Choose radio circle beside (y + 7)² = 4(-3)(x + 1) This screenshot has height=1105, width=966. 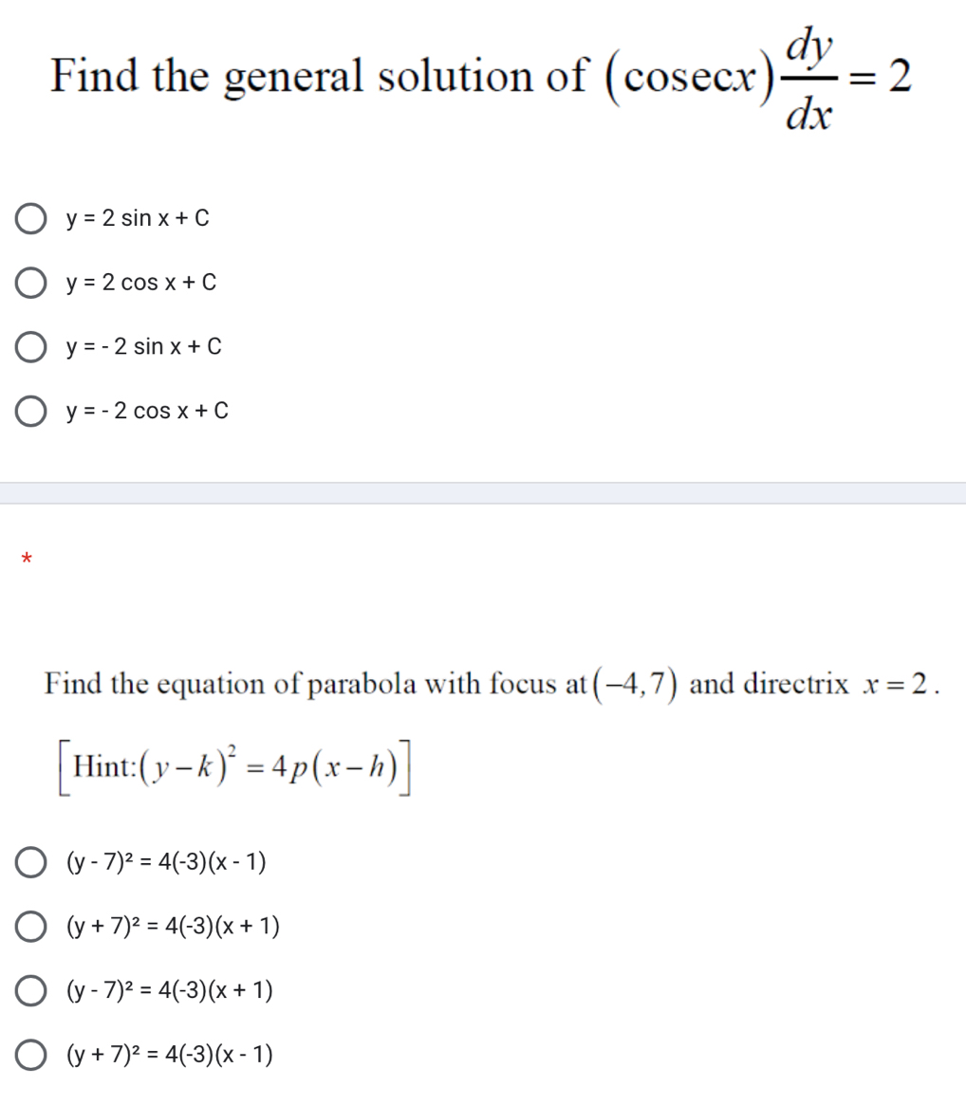(31, 927)
